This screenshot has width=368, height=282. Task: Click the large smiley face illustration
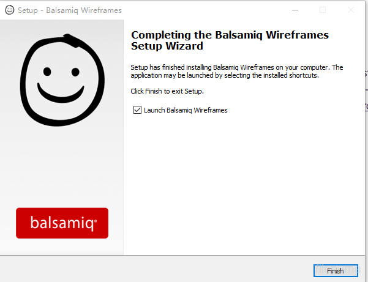(x=62, y=80)
